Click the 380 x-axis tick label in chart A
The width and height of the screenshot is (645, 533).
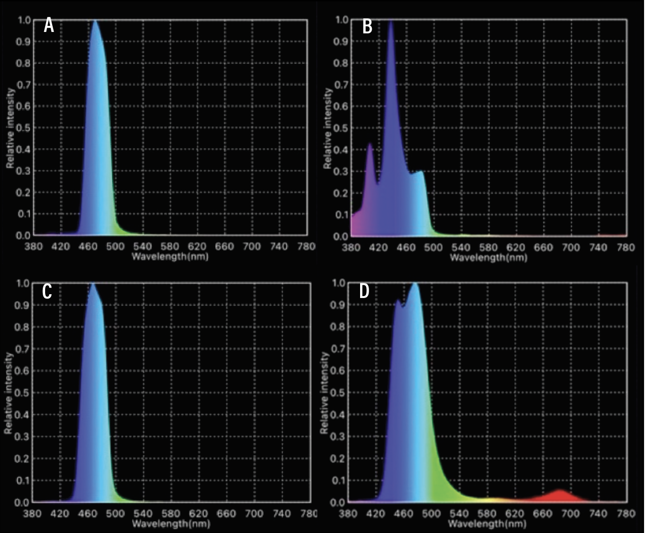(x=33, y=247)
